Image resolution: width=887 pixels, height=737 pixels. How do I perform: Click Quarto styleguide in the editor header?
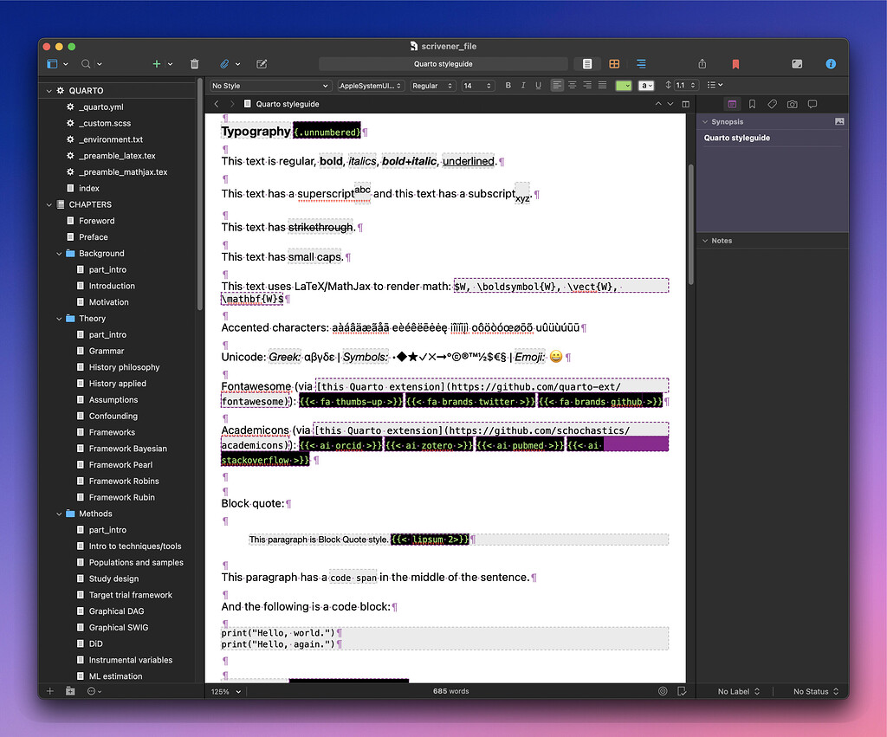(x=286, y=102)
